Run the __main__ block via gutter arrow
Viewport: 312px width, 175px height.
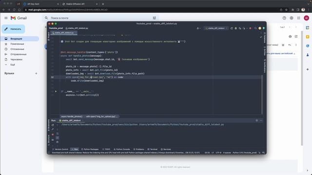tap(56, 91)
